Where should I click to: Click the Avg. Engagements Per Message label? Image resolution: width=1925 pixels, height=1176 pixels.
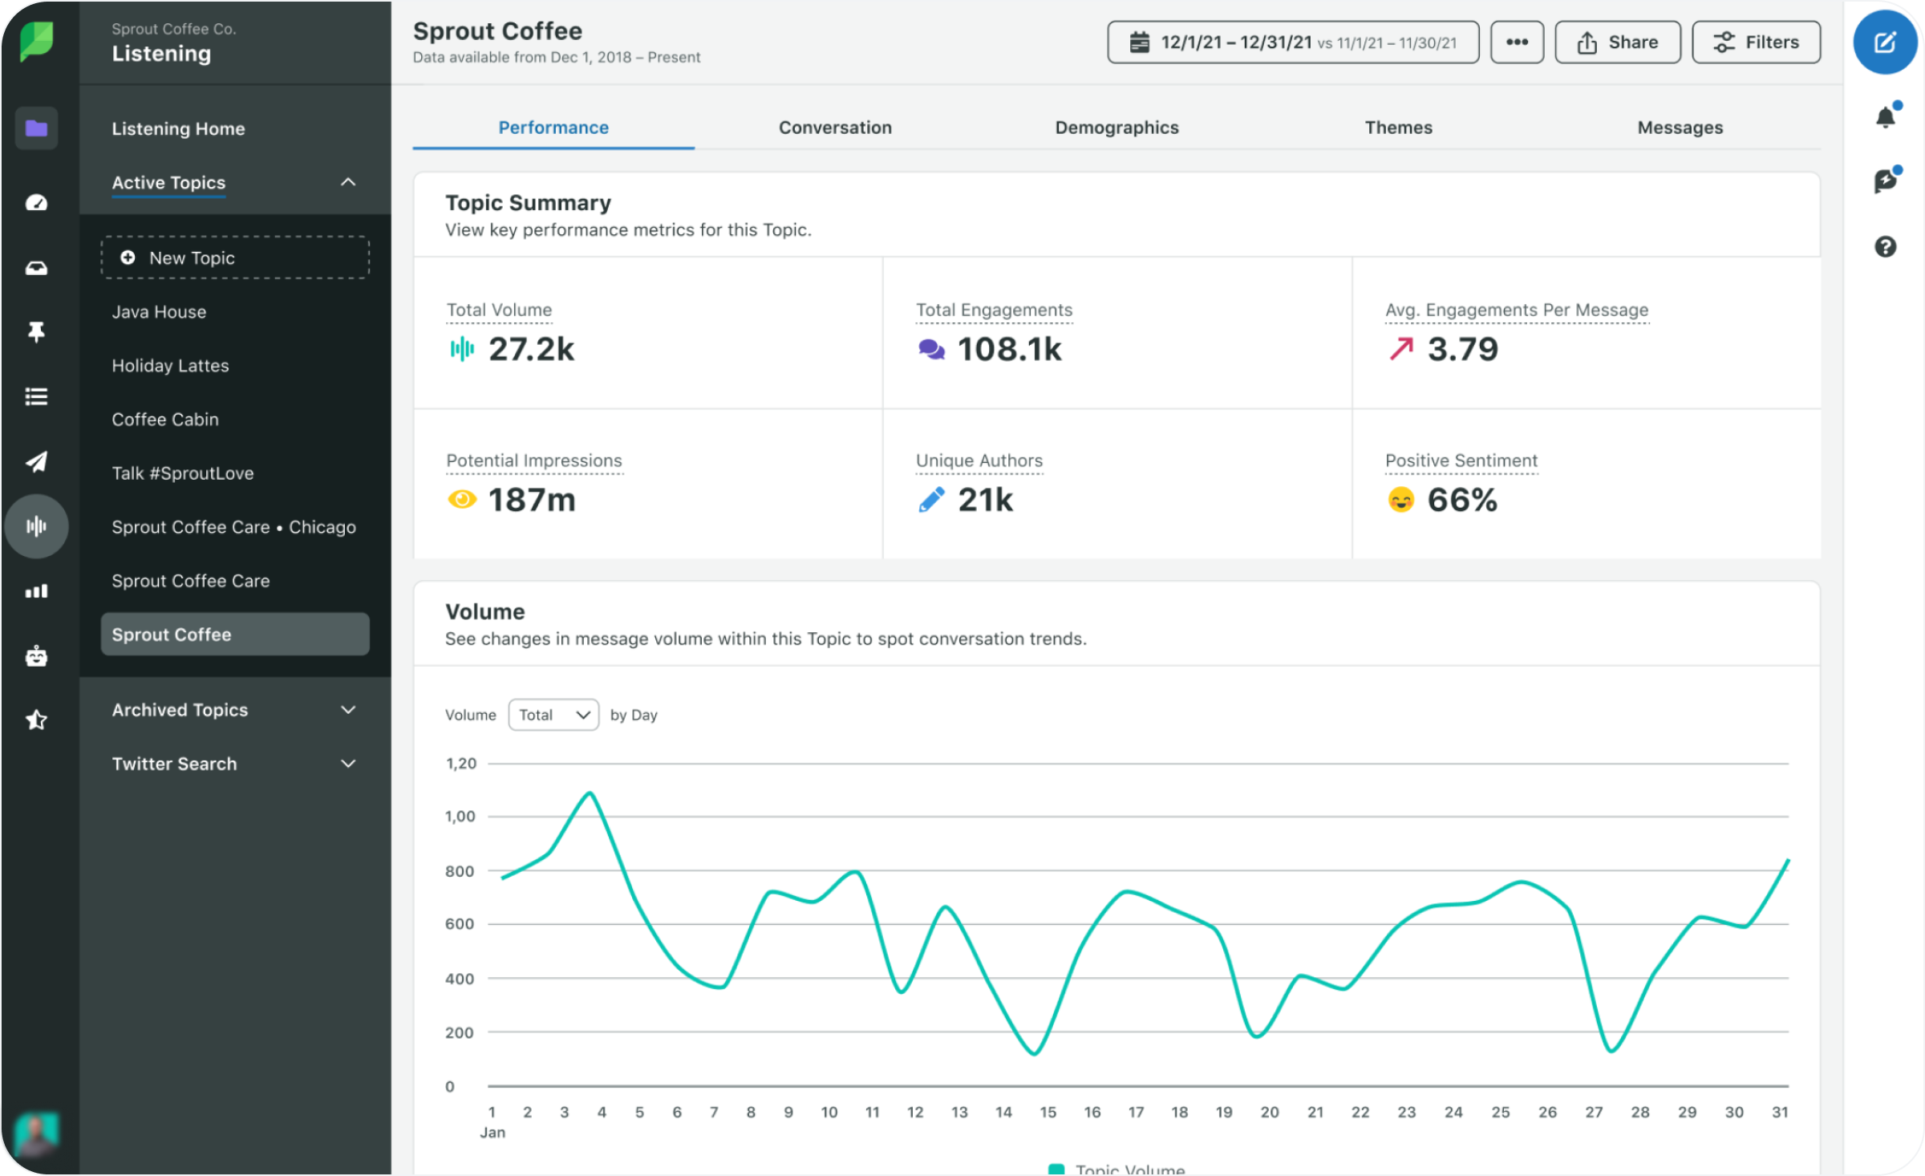(x=1517, y=310)
